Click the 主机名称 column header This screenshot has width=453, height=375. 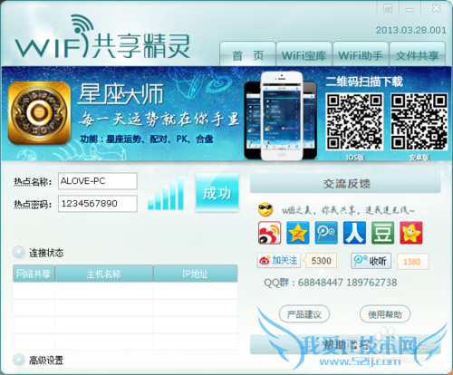104,274
